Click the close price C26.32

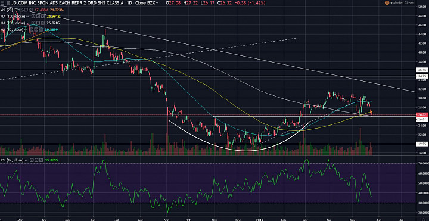225,3
